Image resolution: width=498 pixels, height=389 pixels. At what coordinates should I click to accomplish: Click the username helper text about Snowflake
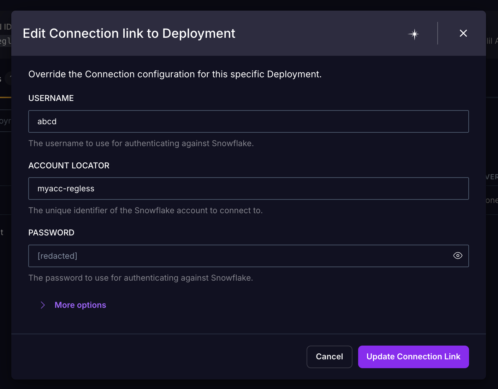pyautogui.click(x=141, y=143)
